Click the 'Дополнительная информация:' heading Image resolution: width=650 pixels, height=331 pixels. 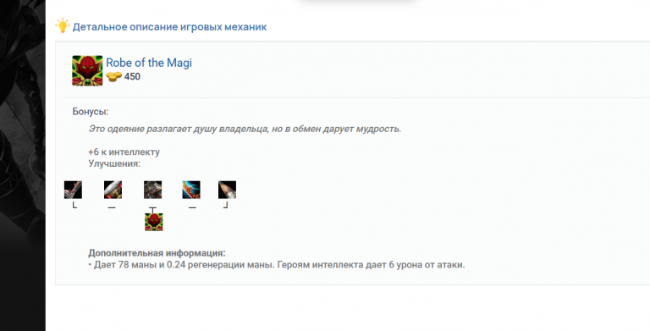click(157, 253)
